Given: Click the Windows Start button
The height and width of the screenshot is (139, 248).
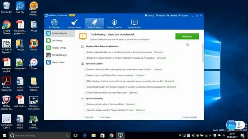Looking at the screenshot, I should click(x=4, y=136).
